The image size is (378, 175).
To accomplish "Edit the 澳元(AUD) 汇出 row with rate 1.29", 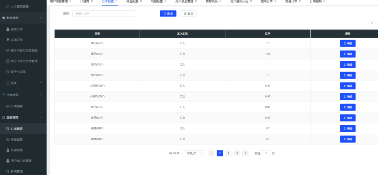I will point(348,54).
